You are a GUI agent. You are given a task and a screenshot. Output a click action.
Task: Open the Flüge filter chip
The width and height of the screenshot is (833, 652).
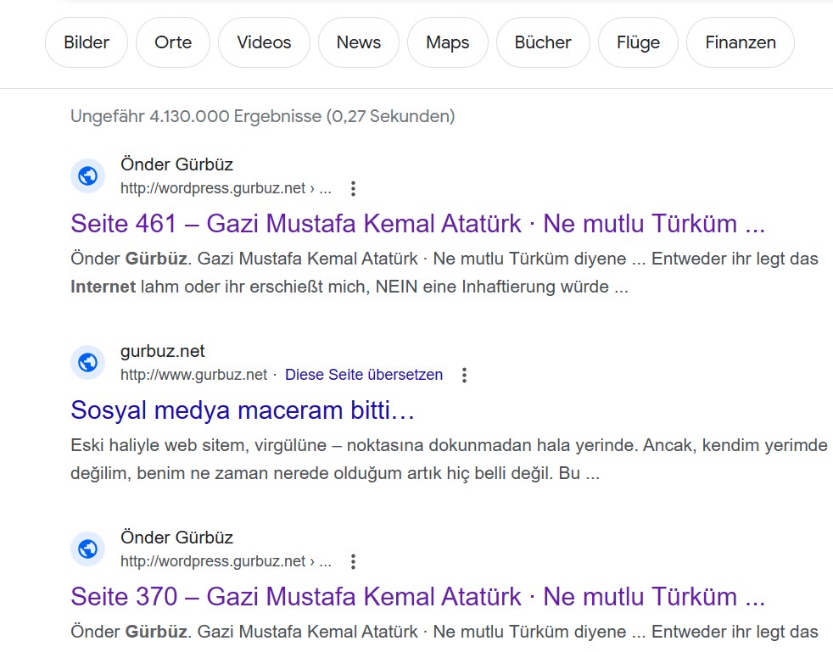tap(638, 42)
